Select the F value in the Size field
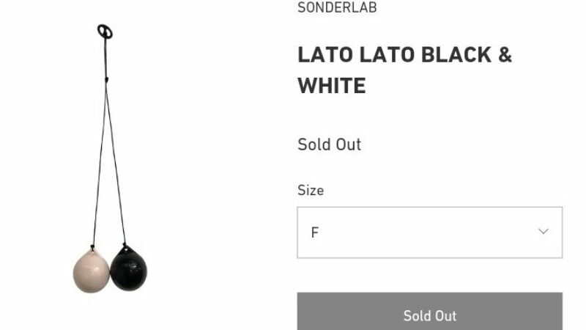586x330 pixels. coord(315,232)
